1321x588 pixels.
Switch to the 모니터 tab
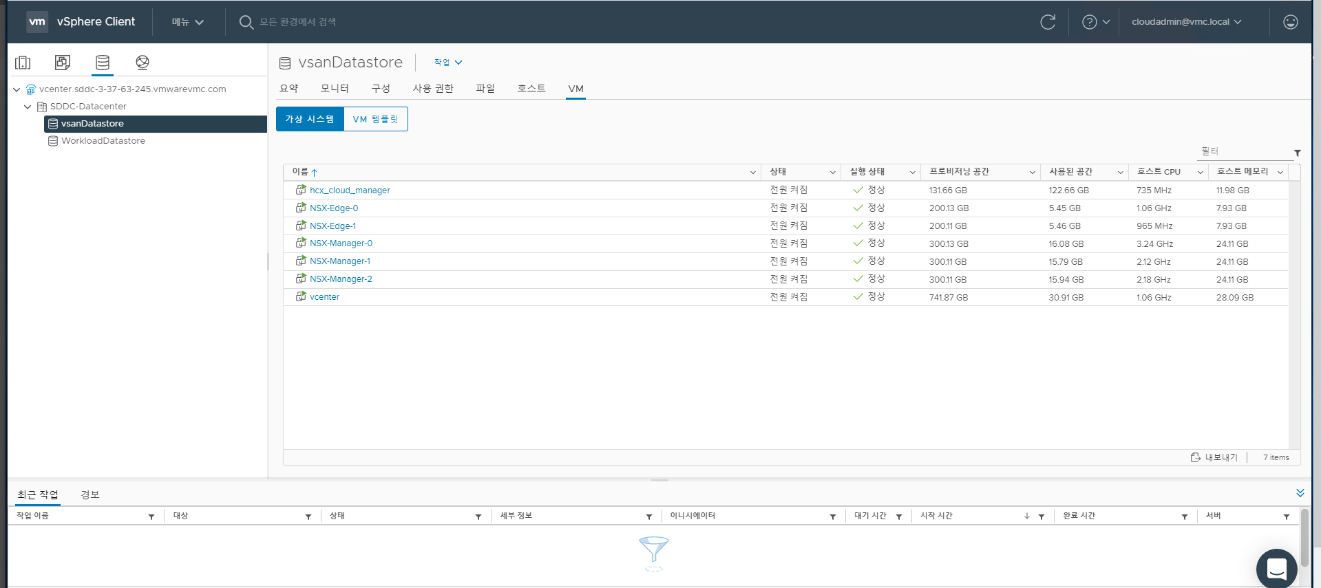(x=335, y=89)
